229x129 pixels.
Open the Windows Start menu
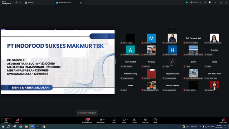tap(3, 126)
